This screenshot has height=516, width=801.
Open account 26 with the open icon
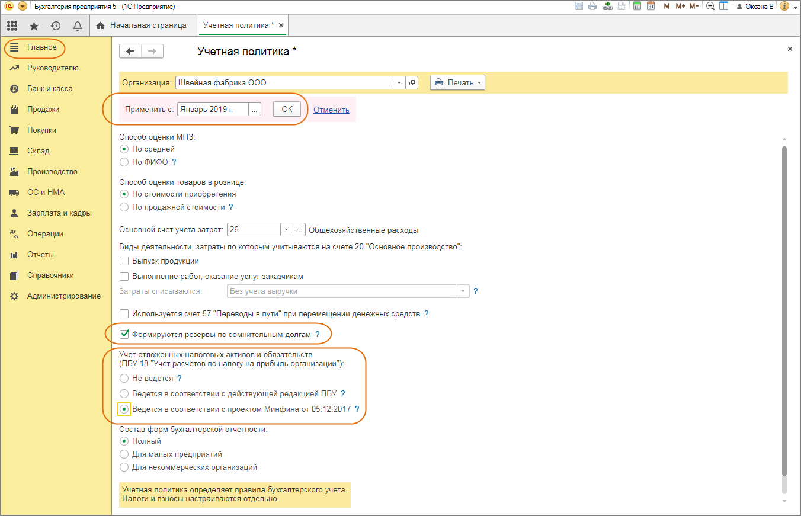[300, 230]
